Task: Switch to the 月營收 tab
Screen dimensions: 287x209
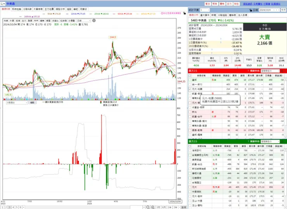Action: point(83,9)
